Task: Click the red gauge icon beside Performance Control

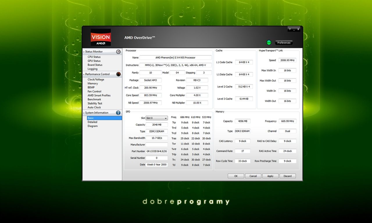Action: pos(118,74)
